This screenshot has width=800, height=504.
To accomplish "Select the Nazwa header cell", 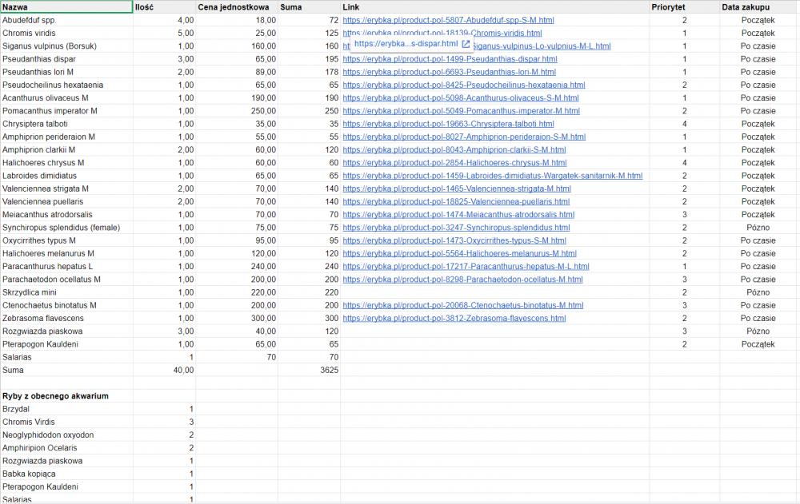I will pyautogui.click(x=66, y=6).
